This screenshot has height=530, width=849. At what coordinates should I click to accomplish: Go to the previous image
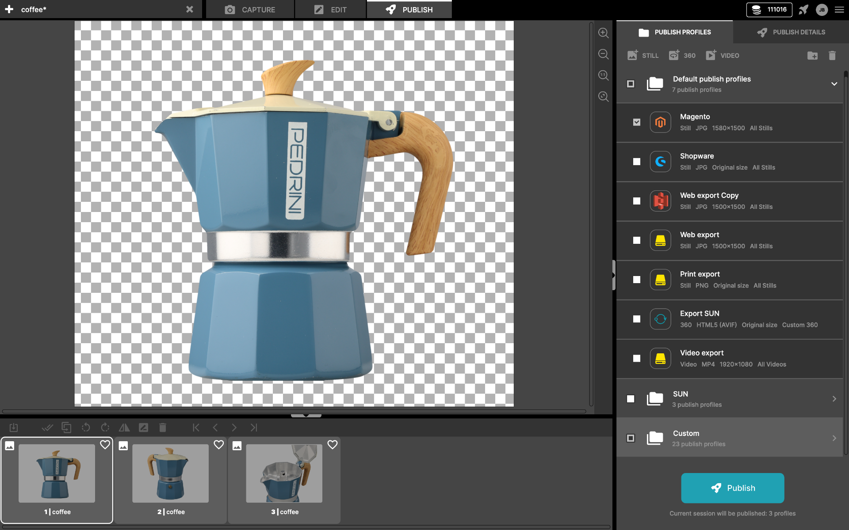point(215,428)
